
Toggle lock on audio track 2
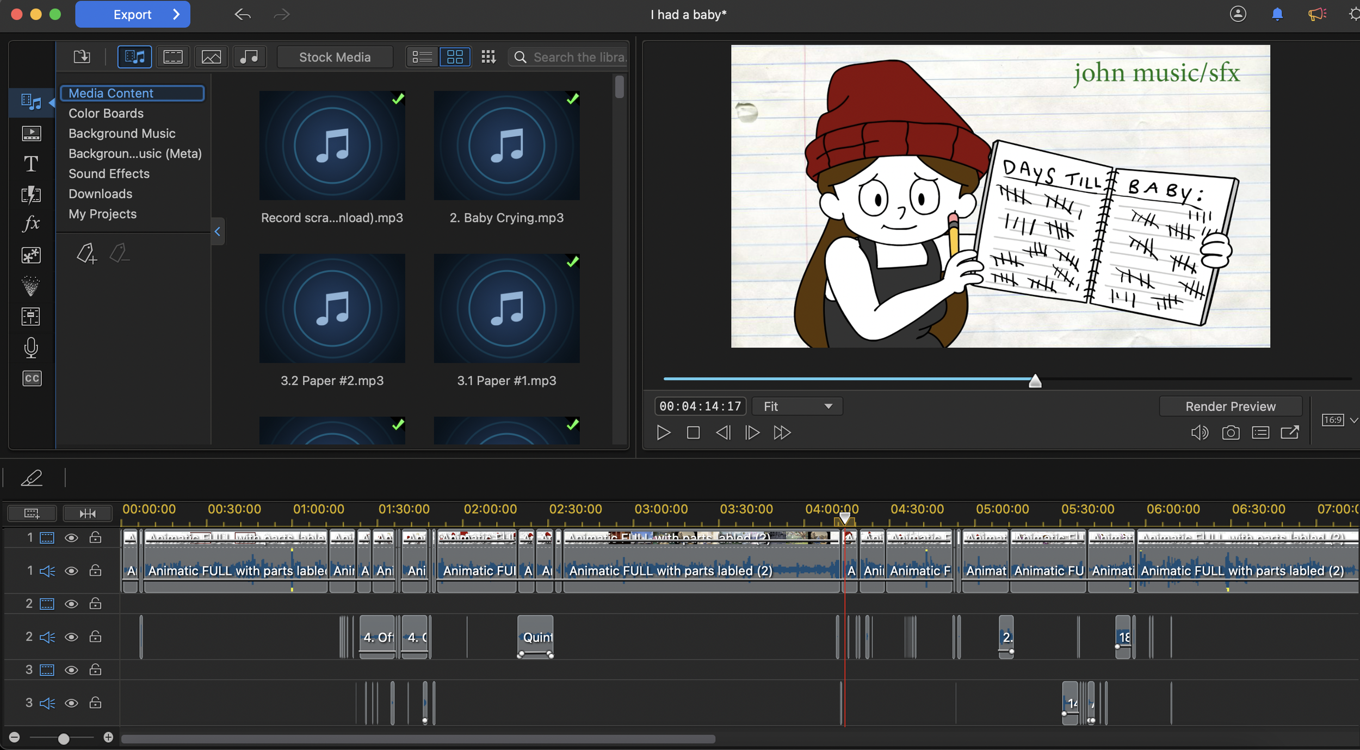(x=95, y=636)
